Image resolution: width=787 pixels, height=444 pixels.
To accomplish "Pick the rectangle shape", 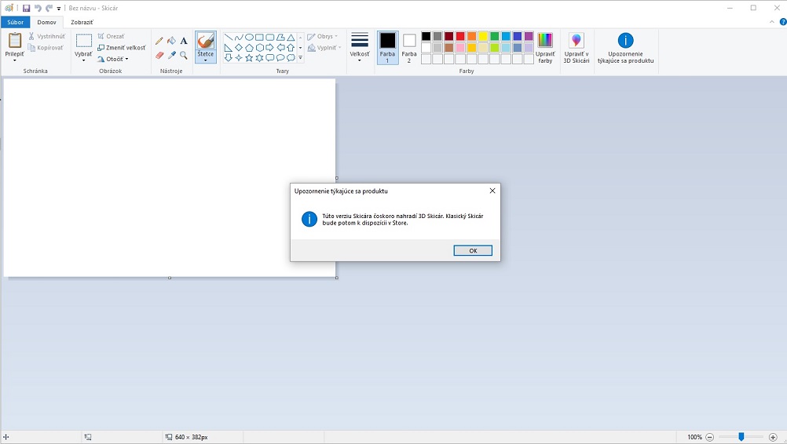I will point(259,37).
